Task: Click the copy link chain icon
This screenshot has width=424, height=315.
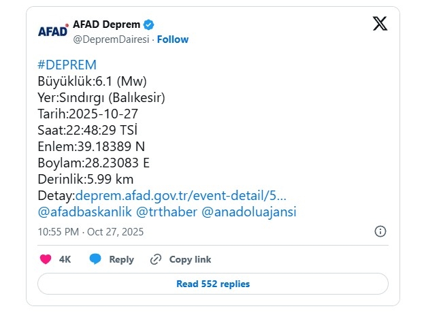Action: click(156, 259)
